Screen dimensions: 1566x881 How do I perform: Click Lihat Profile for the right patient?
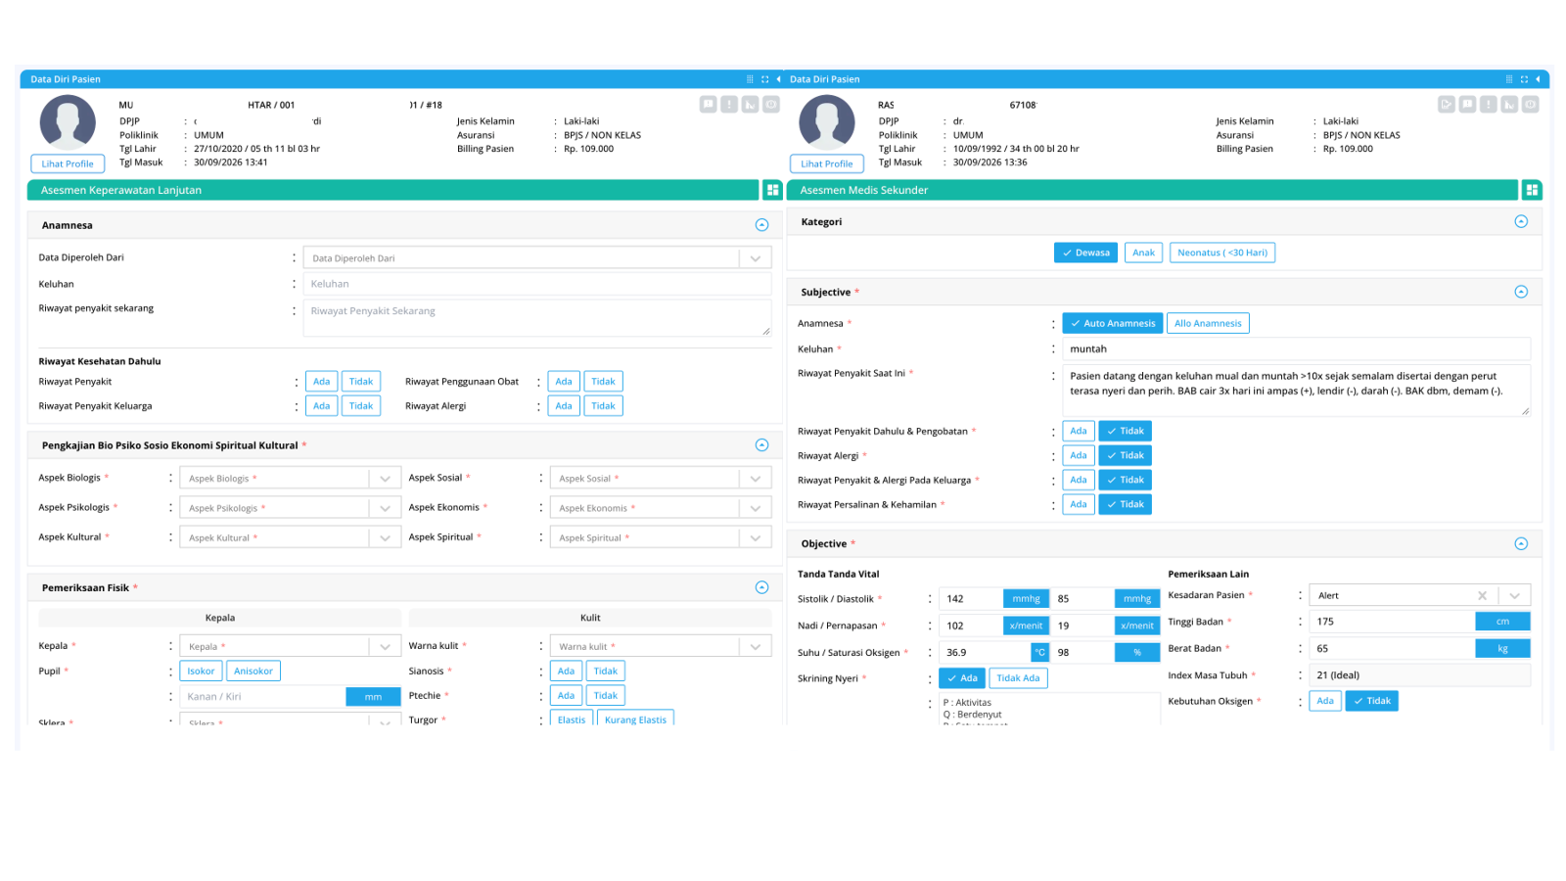point(827,164)
